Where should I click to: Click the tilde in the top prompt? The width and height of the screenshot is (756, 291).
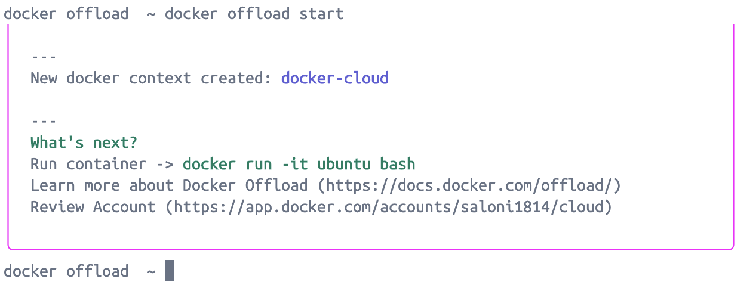point(151,14)
